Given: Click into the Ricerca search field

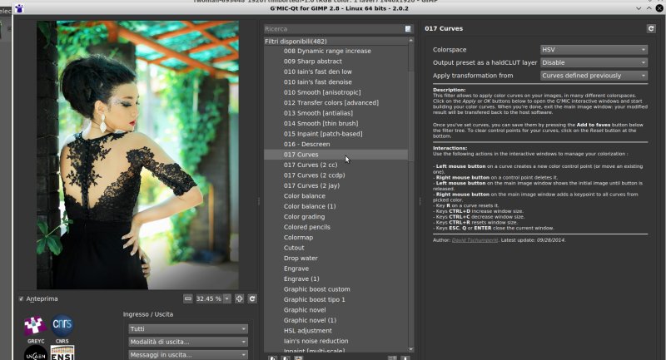Looking at the screenshot, I should [334, 29].
